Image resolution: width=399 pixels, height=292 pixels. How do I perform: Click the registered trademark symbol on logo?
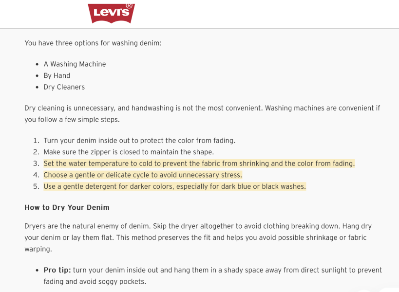click(129, 6)
